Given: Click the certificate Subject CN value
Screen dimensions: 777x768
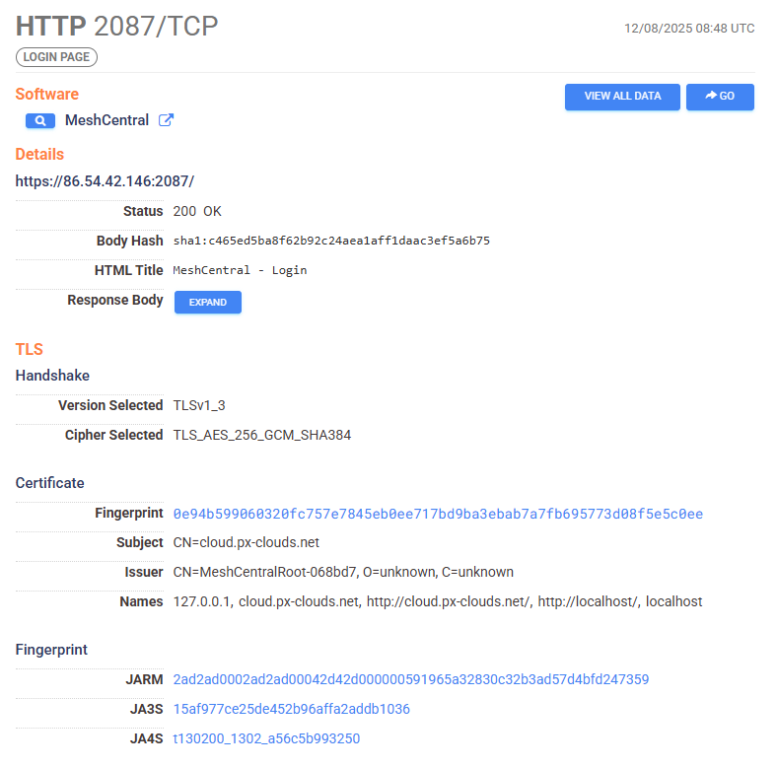Looking at the screenshot, I should [246, 542].
